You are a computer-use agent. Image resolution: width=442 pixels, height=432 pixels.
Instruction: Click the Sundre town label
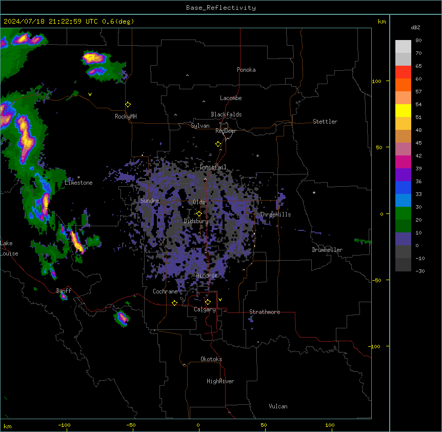[150, 201]
